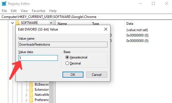Click the BLBeacon folder icon
Screen dimensions: 172x103
31,84
